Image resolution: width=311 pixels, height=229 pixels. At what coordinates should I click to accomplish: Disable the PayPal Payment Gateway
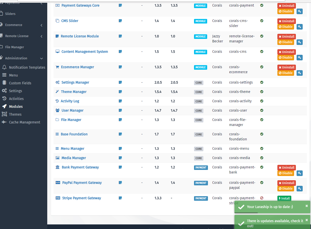[x=285, y=188]
